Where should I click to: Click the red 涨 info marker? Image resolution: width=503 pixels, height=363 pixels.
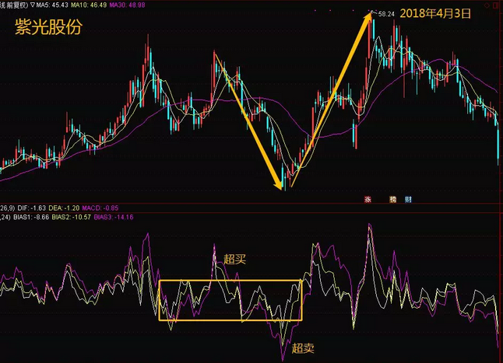(368, 199)
